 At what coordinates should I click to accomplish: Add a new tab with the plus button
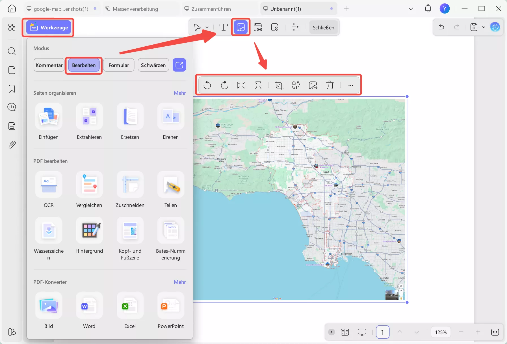click(346, 9)
